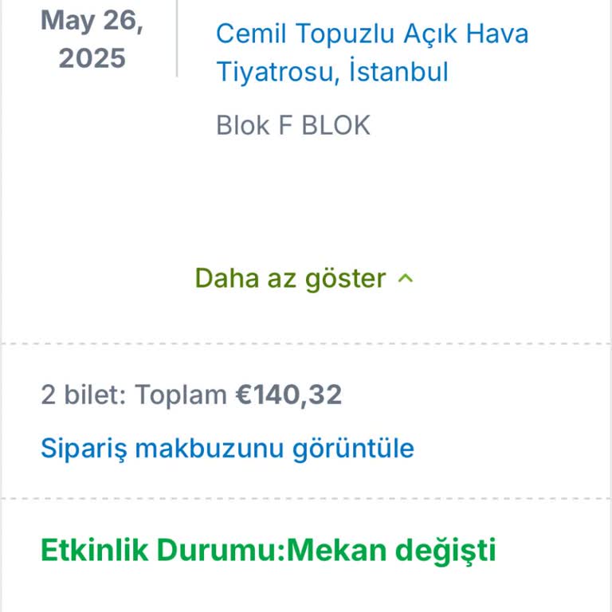Screen dimensions: 612x612
Task: Click the word İstanbul in the venue link
Action: point(398,72)
